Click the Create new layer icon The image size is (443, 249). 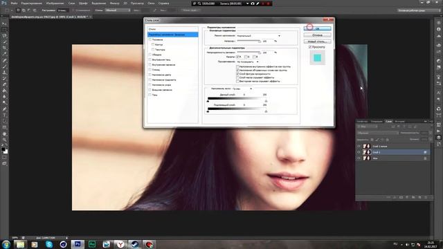(x=419, y=197)
